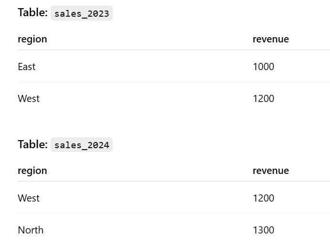The height and width of the screenshot is (243, 330).
Task: Click the divider between East and West rows
Action: (x=174, y=81)
